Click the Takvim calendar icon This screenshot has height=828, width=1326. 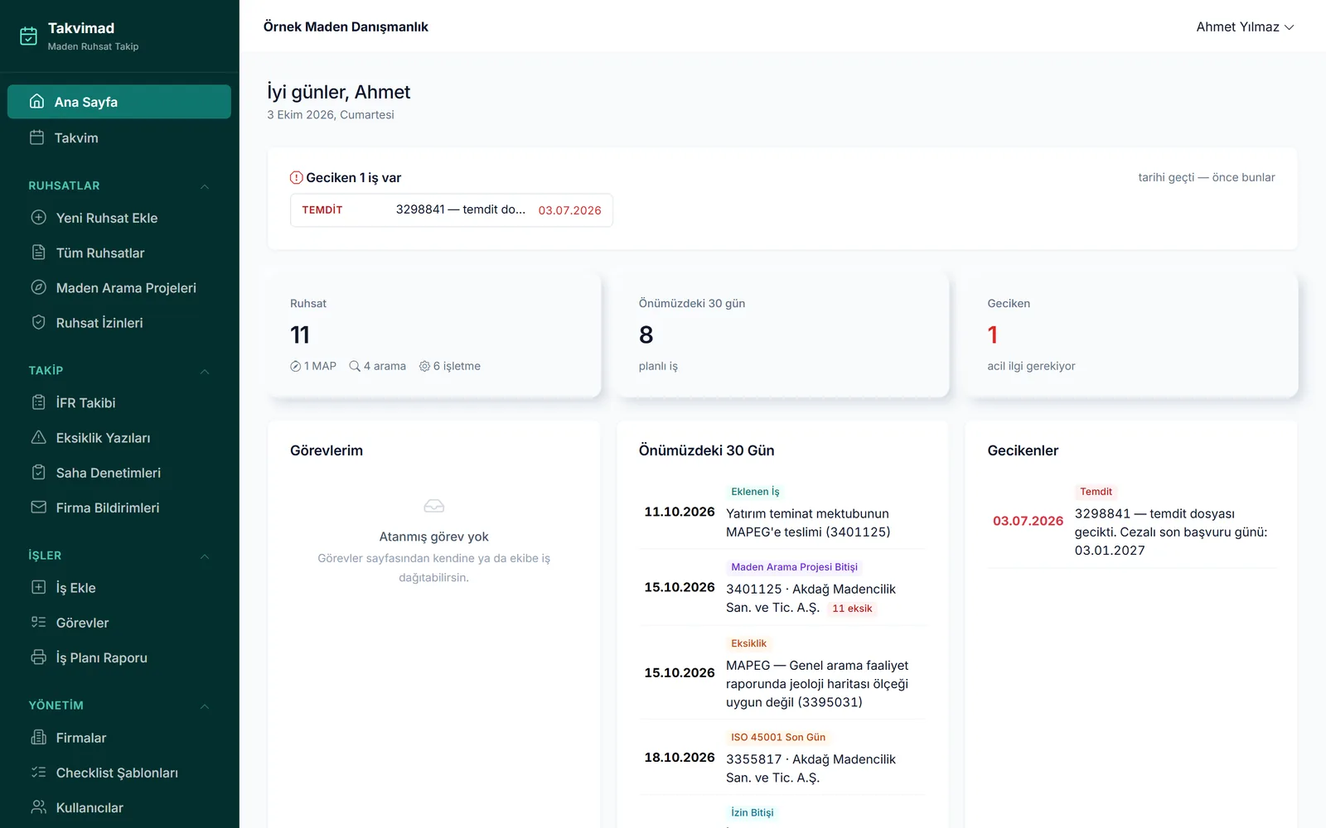(x=36, y=137)
